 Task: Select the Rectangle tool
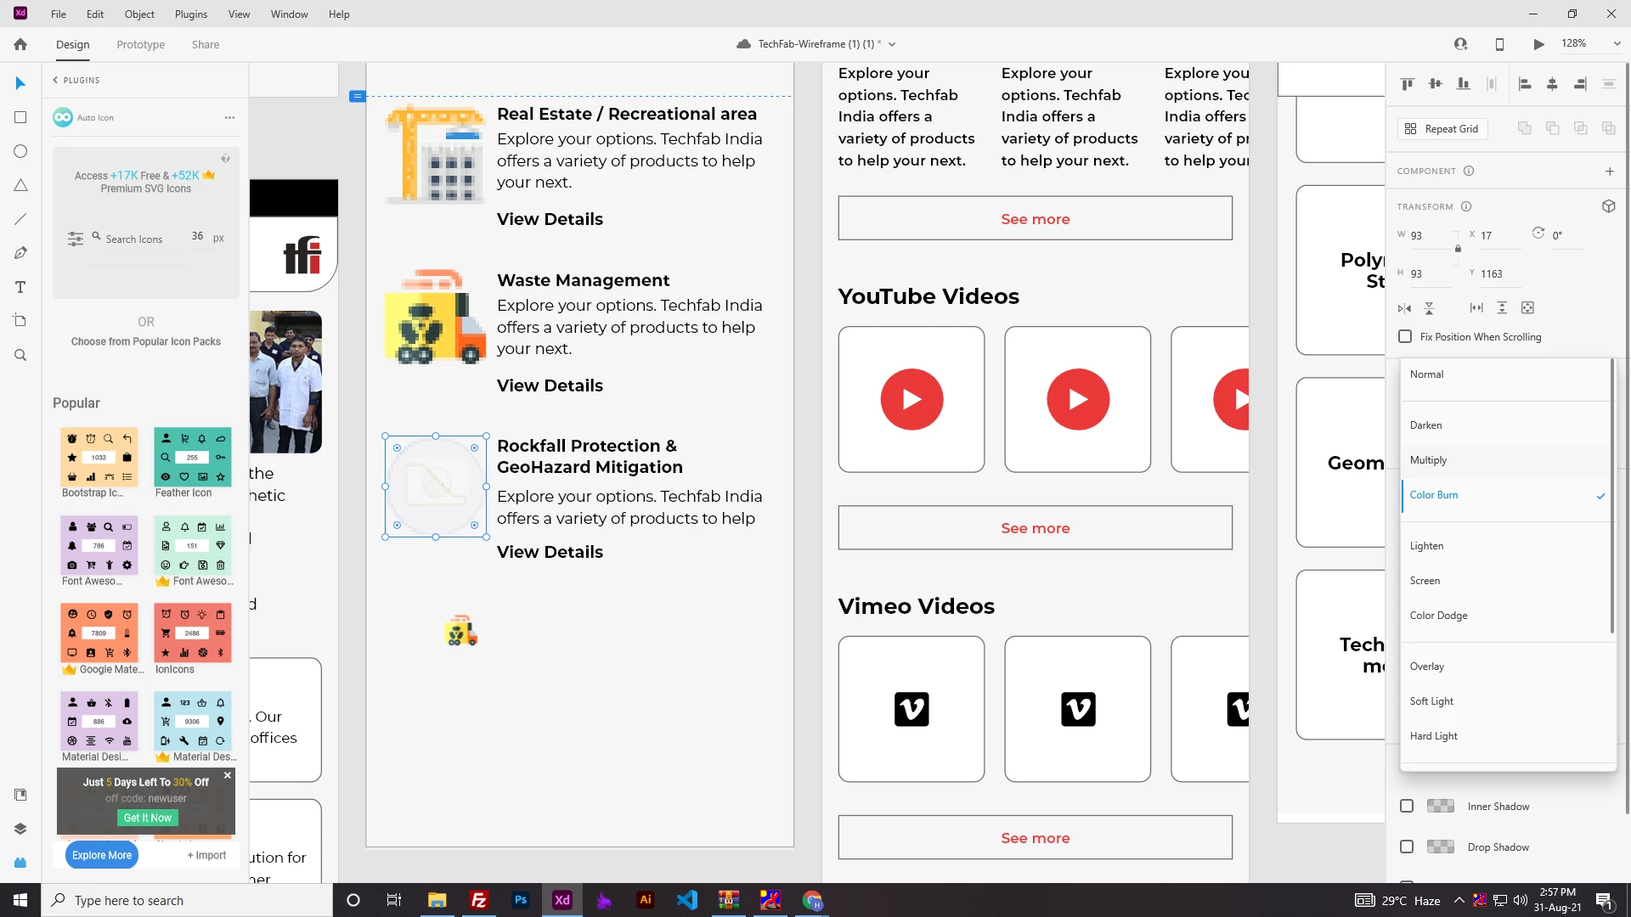pyautogui.click(x=20, y=117)
